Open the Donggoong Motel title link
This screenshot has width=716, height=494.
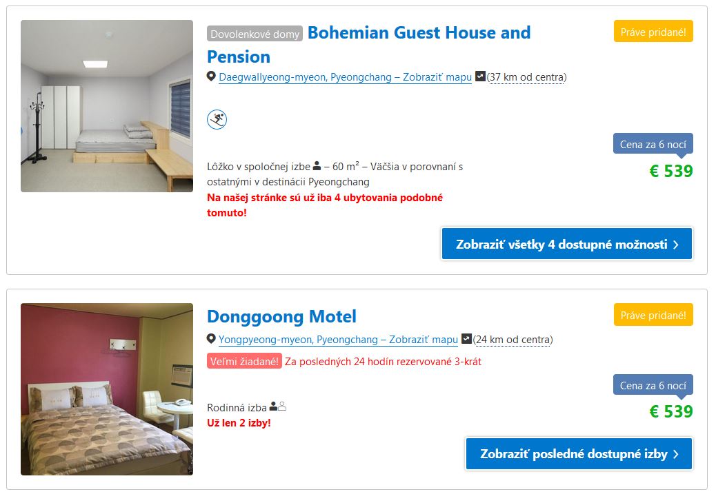pyautogui.click(x=281, y=317)
